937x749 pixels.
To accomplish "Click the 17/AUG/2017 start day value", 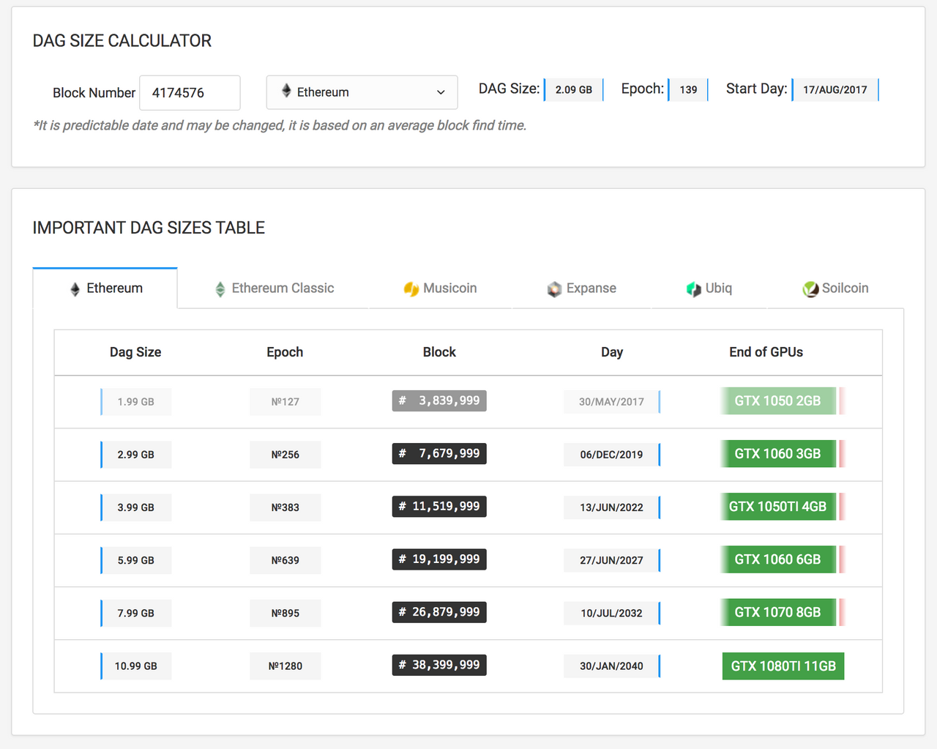I will [835, 90].
